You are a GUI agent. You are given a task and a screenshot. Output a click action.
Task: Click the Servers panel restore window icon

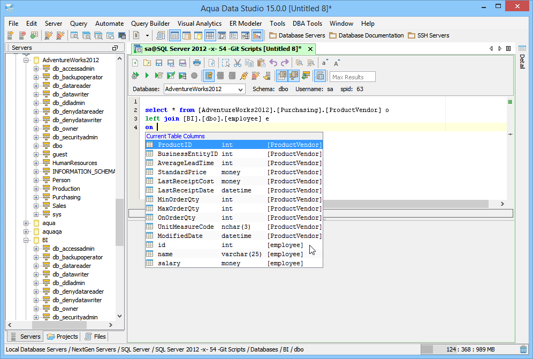click(x=115, y=48)
